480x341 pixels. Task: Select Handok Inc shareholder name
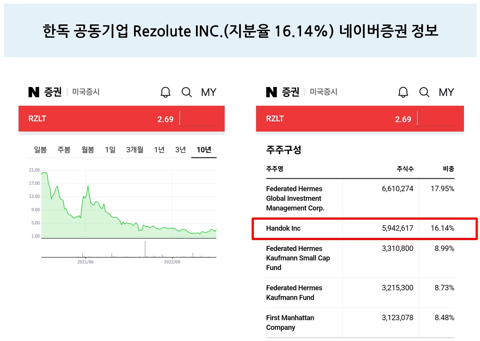coord(283,228)
